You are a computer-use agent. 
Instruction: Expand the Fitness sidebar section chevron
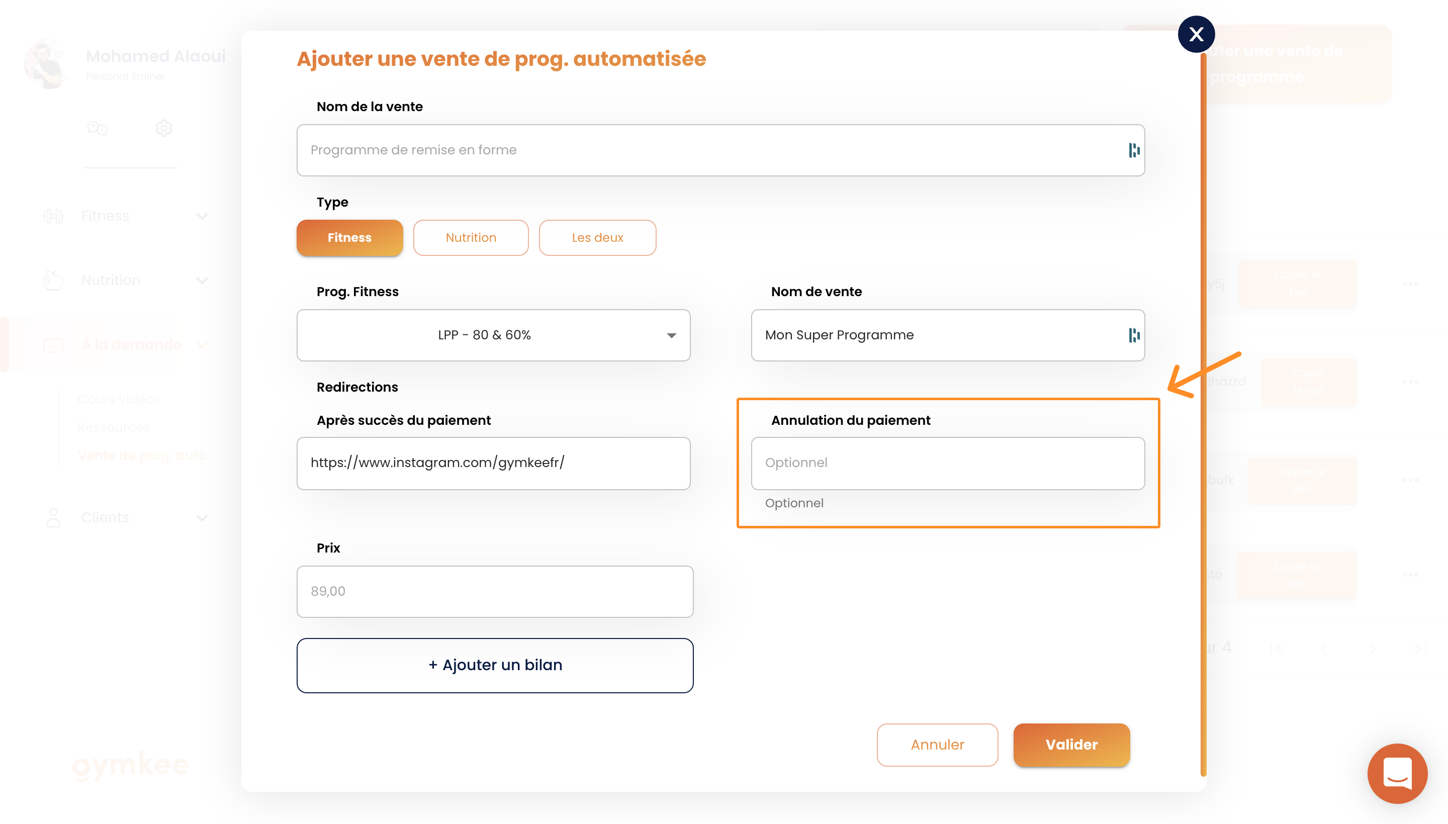point(202,216)
